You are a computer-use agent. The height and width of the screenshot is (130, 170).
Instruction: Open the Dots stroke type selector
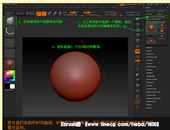pos(10,32)
